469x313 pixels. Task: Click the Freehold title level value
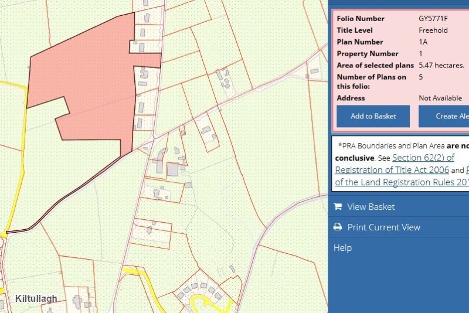[433, 30]
